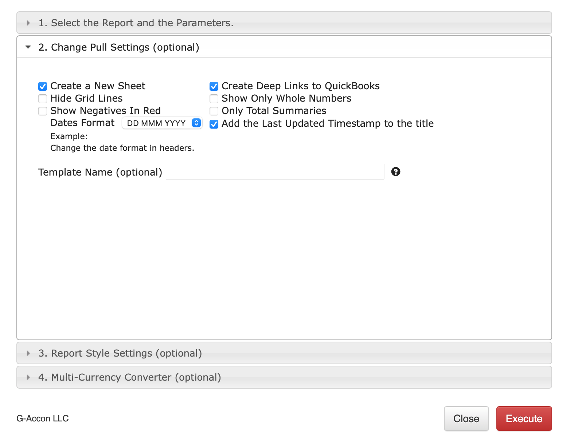Enable Show Only Whole Numbers
Viewport: 578px width, 440px height.
(x=214, y=99)
